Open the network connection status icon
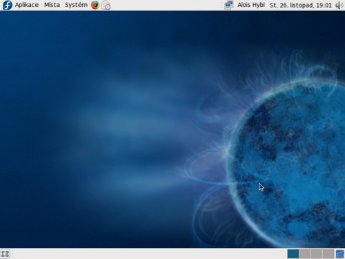 (x=229, y=5)
